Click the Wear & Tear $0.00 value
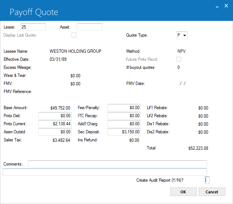 pyautogui.click(x=75, y=76)
